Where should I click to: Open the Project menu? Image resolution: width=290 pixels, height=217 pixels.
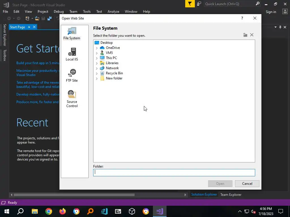(43, 11)
